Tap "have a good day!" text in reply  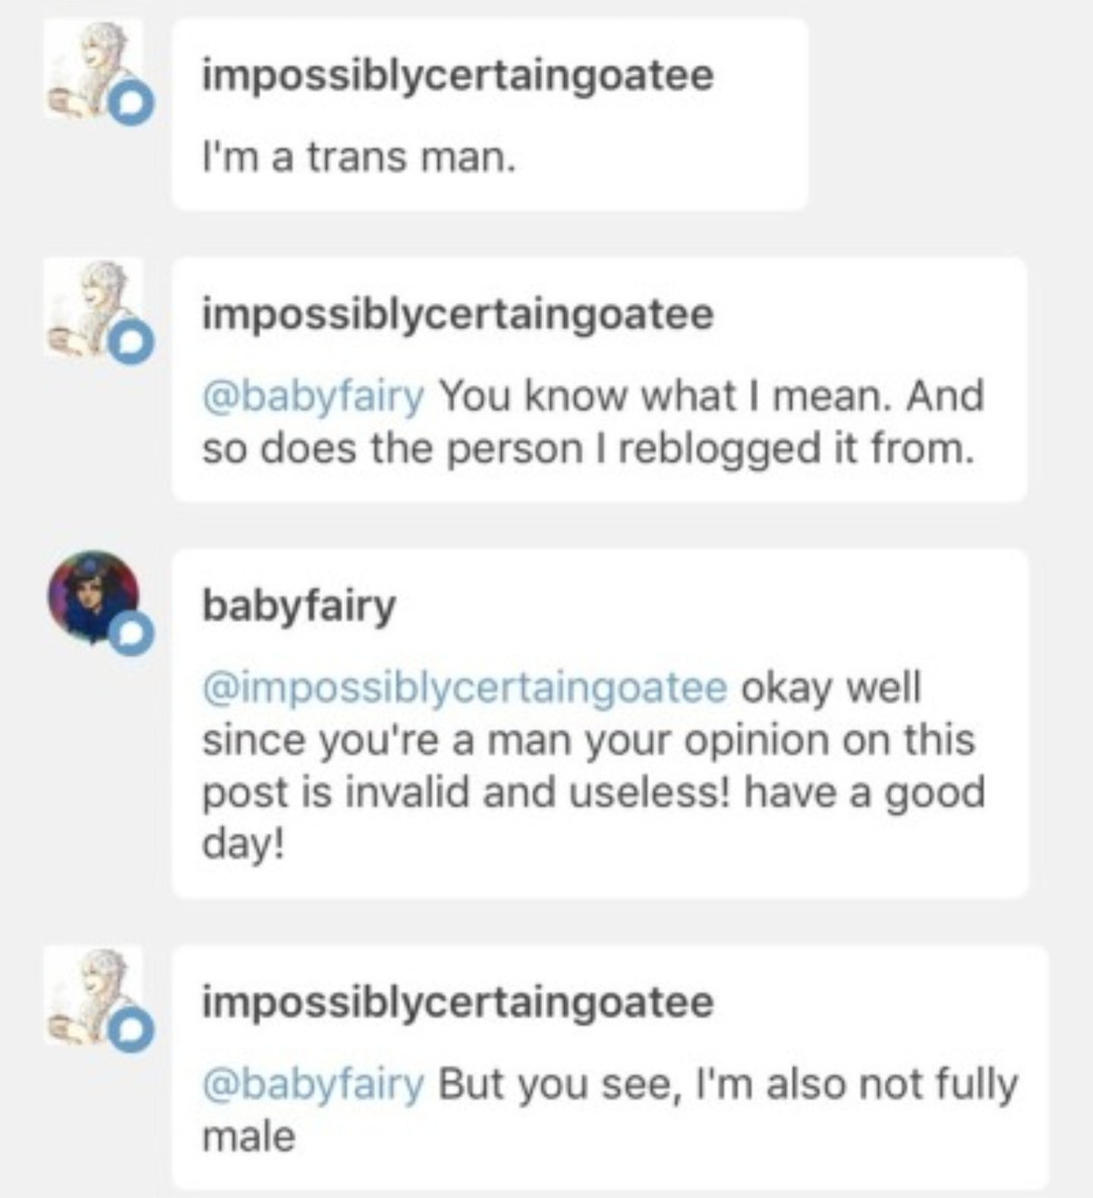point(594,818)
